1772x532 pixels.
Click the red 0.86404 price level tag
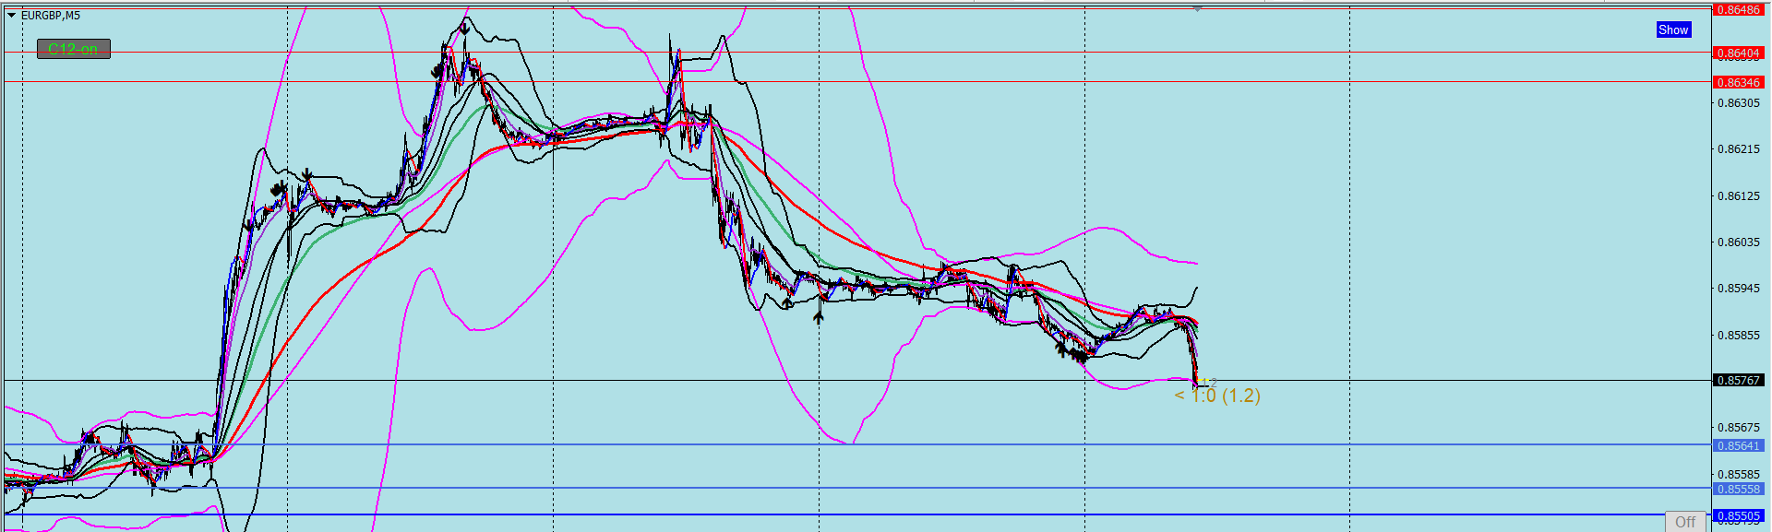click(1738, 53)
